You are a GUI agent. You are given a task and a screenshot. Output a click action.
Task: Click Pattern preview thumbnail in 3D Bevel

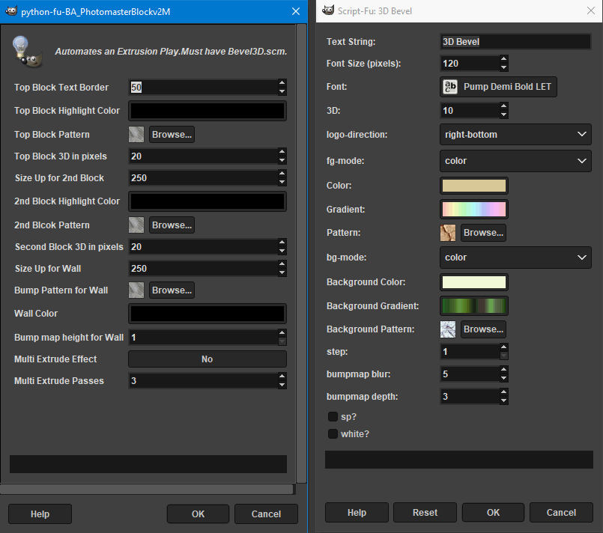(448, 233)
